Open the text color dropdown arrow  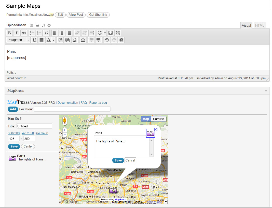pyautogui.click(x=53, y=40)
